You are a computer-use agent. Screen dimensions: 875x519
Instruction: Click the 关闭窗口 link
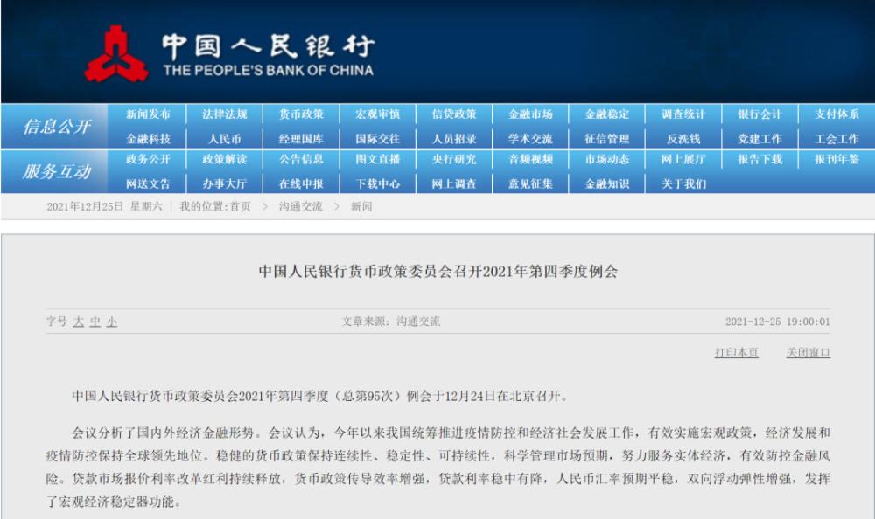click(x=808, y=353)
